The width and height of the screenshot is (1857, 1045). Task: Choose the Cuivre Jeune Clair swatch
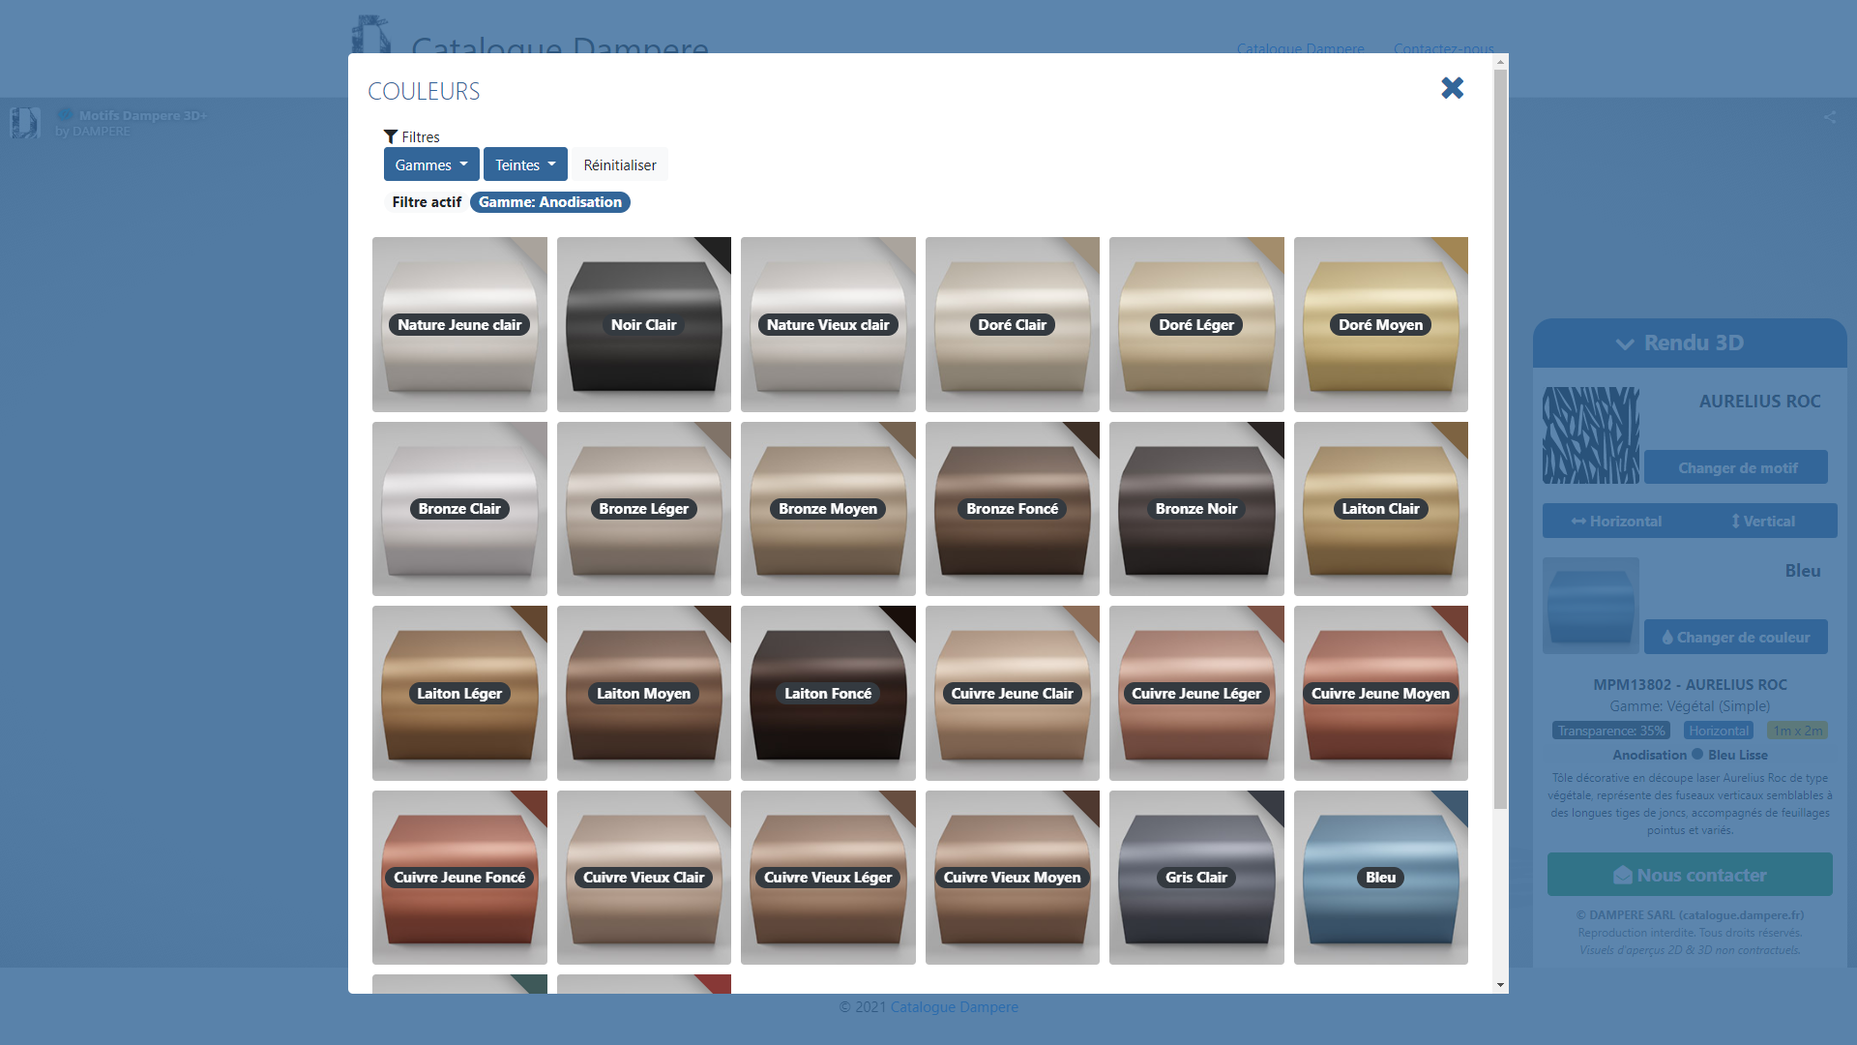click(x=1013, y=693)
